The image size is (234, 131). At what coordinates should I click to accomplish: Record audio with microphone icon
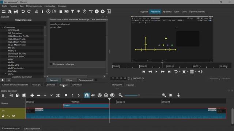[178, 95]
